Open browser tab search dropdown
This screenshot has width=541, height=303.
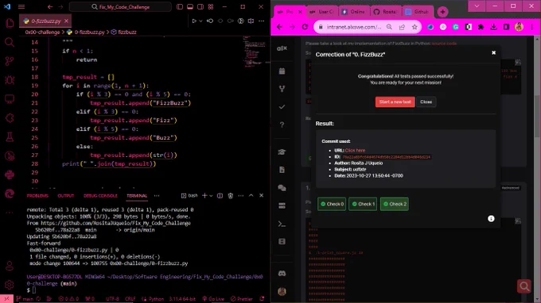(x=477, y=6)
